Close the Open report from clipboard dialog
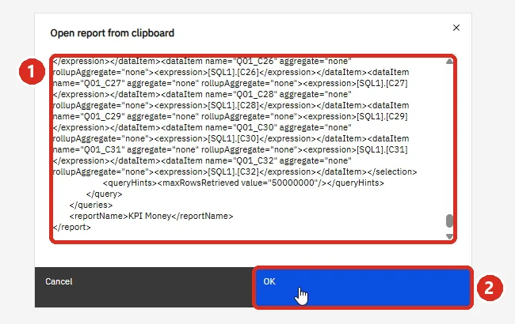Screen dimensions: 515x324 click(456, 28)
